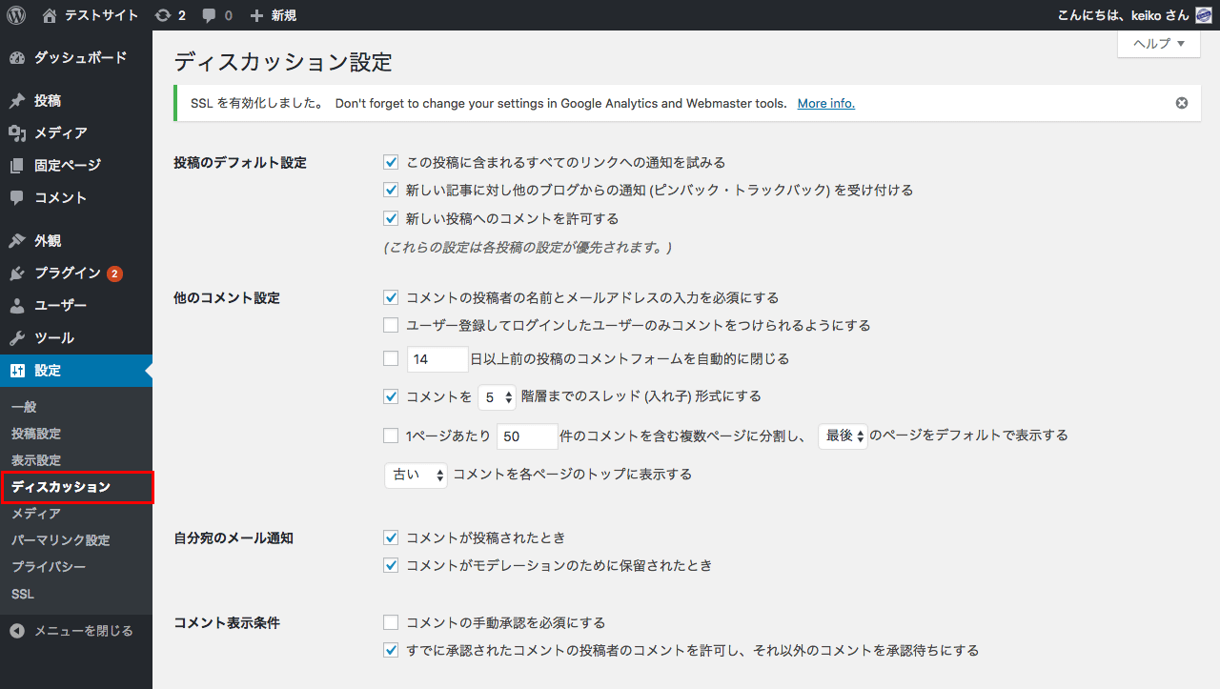This screenshot has height=689, width=1220.
Task: Open メディア settings submenu item
Action: tap(36, 514)
